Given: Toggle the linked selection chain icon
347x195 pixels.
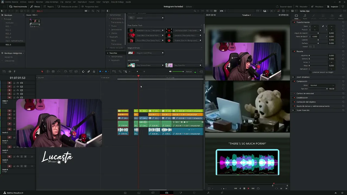Looking at the screenshot, I should coord(89,71).
